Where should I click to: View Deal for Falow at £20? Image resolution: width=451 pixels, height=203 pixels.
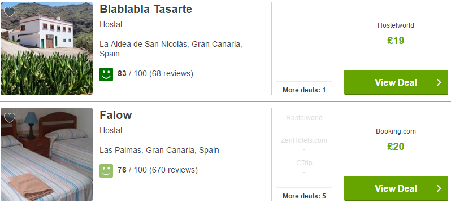(396, 188)
